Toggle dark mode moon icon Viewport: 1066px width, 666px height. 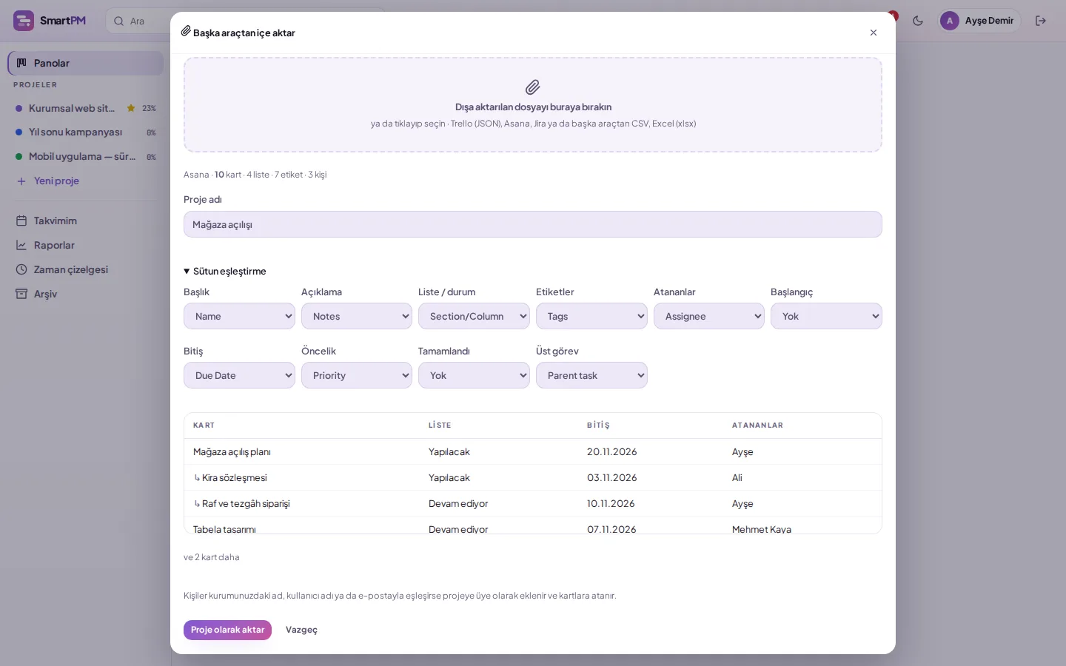[918, 21]
